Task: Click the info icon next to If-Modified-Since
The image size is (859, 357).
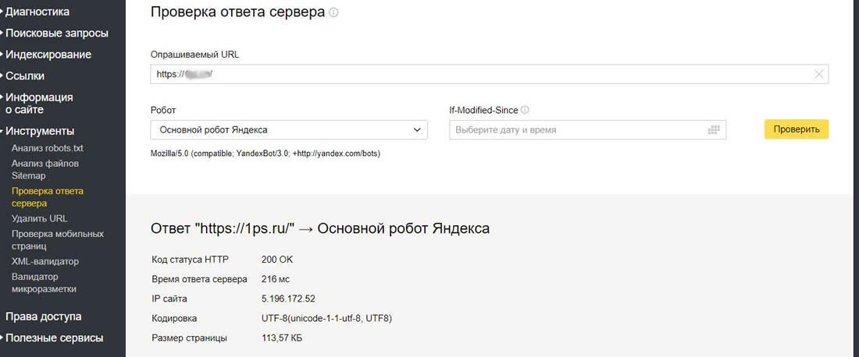Action: tap(525, 111)
